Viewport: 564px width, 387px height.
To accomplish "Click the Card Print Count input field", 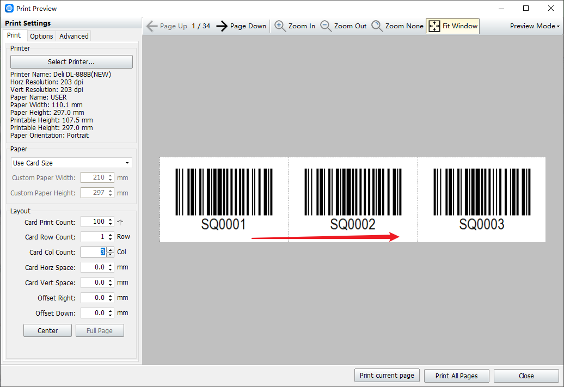I will pyautogui.click(x=94, y=222).
